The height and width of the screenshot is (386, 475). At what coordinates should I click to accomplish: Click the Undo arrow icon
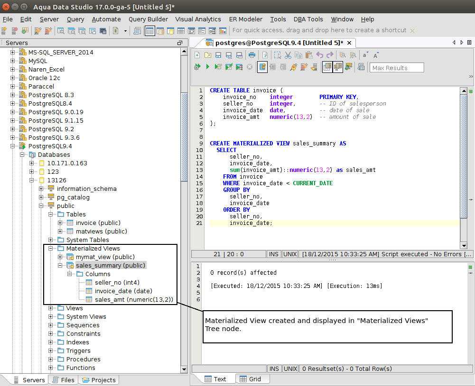click(x=319, y=55)
